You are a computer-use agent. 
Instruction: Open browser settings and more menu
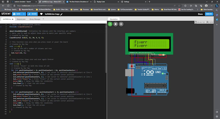pyautogui.click(x=212, y=6)
